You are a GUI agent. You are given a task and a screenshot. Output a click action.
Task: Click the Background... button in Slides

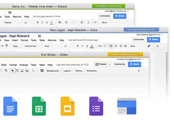[53, 71]
